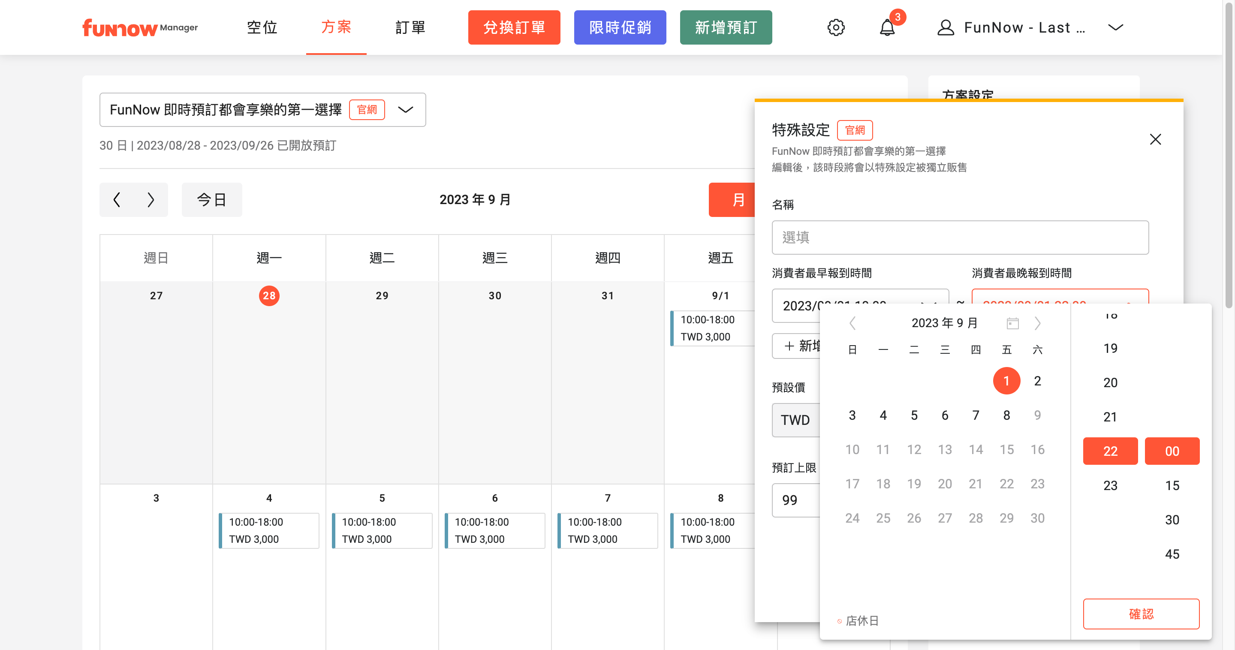Expand the FunNow account dropdown chevron

(1115, 27)
